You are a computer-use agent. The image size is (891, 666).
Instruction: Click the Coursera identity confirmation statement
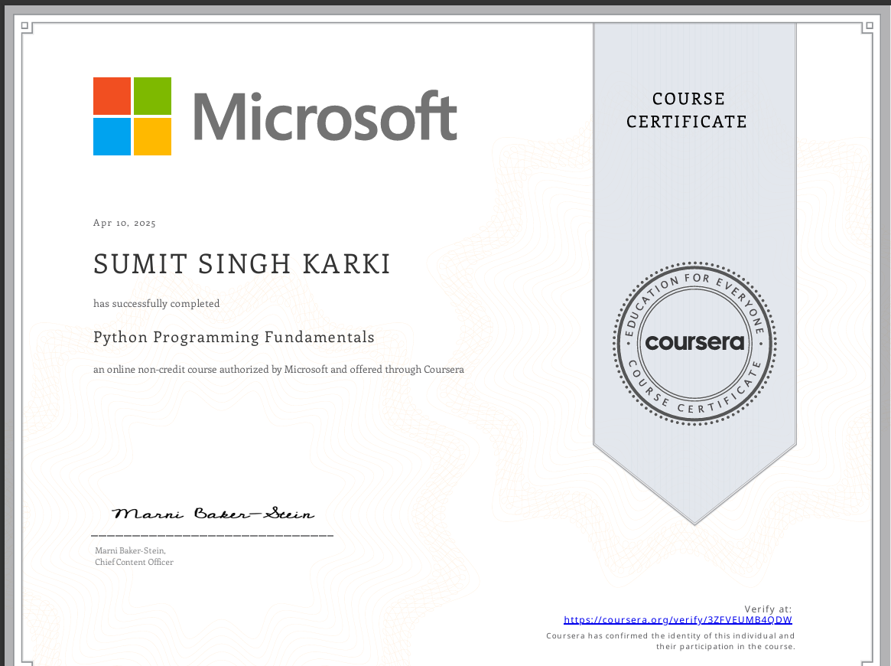(671, 641)
